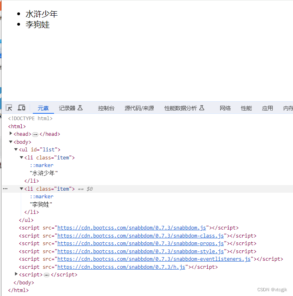Click the 水浒少年 list item on page
The image size is (293, 296).
click(42, 14)
